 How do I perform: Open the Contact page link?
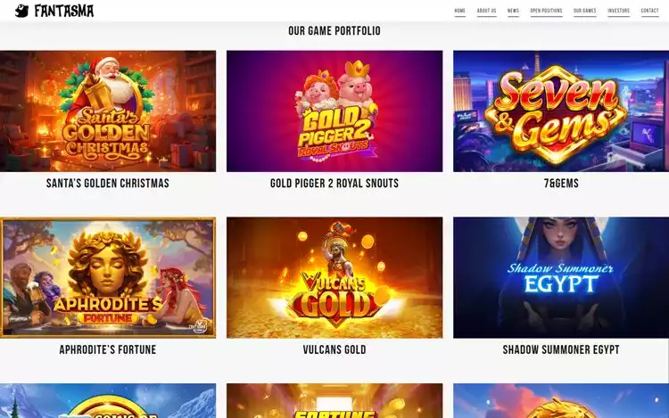pyautogui.click(x=649, y=11)
